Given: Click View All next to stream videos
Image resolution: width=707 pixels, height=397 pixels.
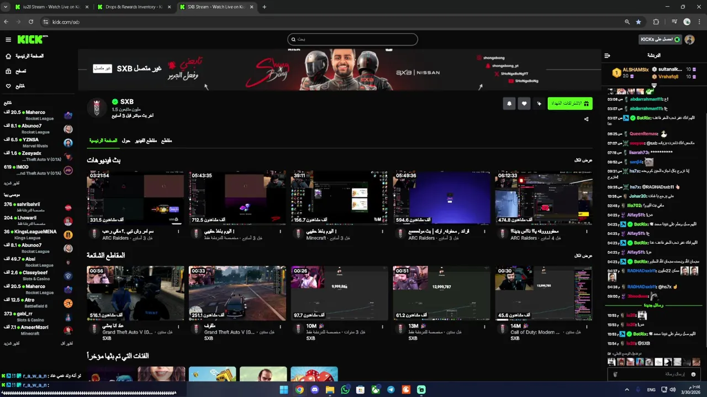Looking at the screenshot, I should point(583,160).
